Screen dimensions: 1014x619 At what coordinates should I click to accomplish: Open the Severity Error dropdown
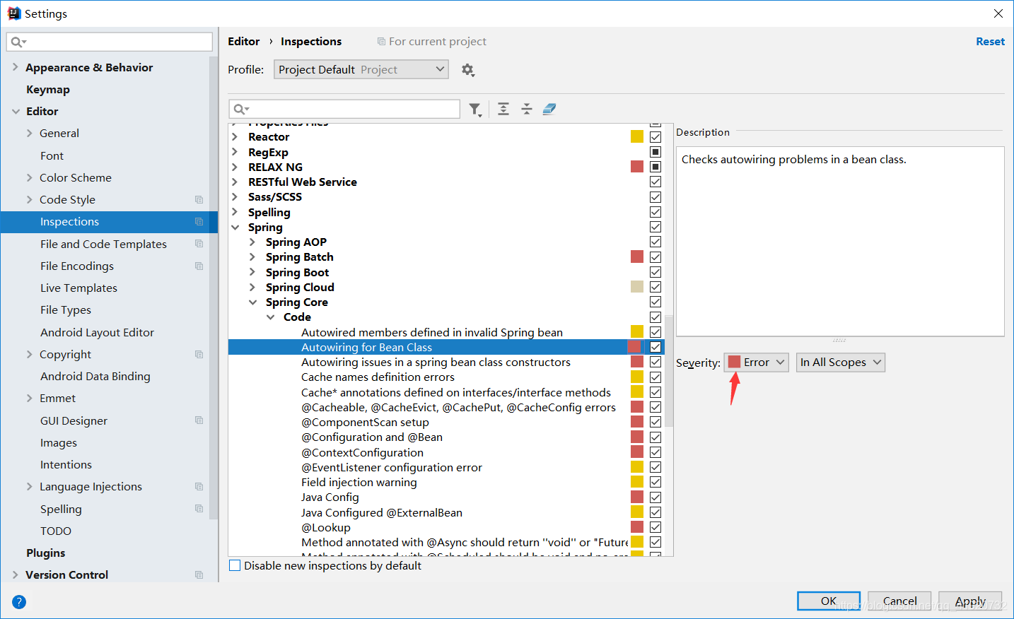756,362
